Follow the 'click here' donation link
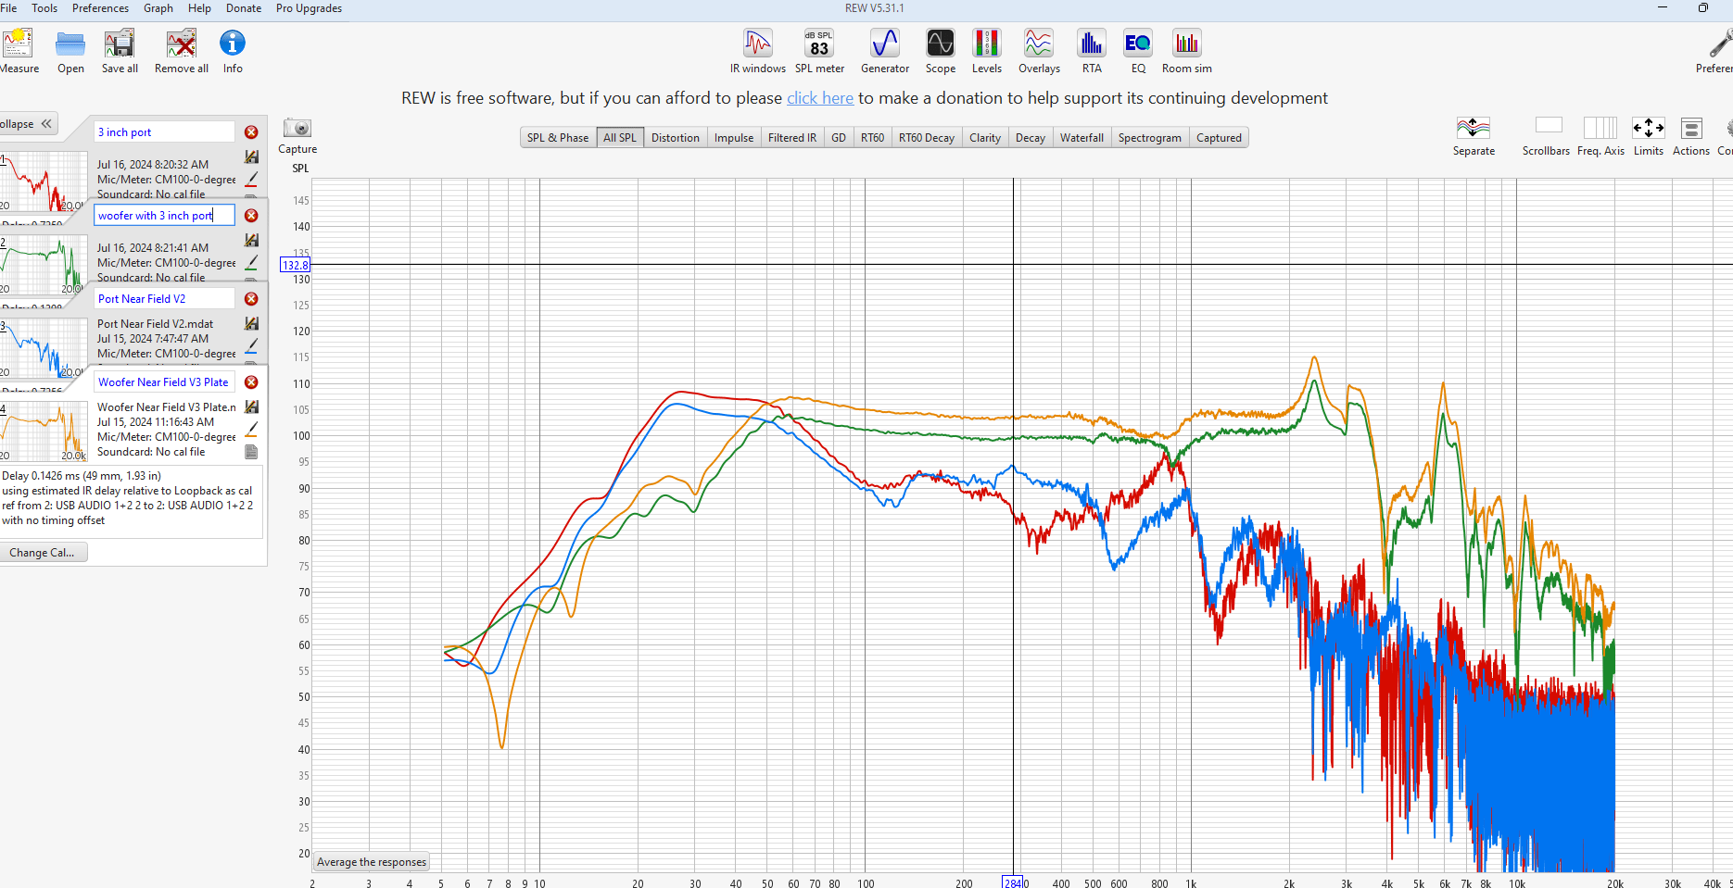 (x=820, y=98)
